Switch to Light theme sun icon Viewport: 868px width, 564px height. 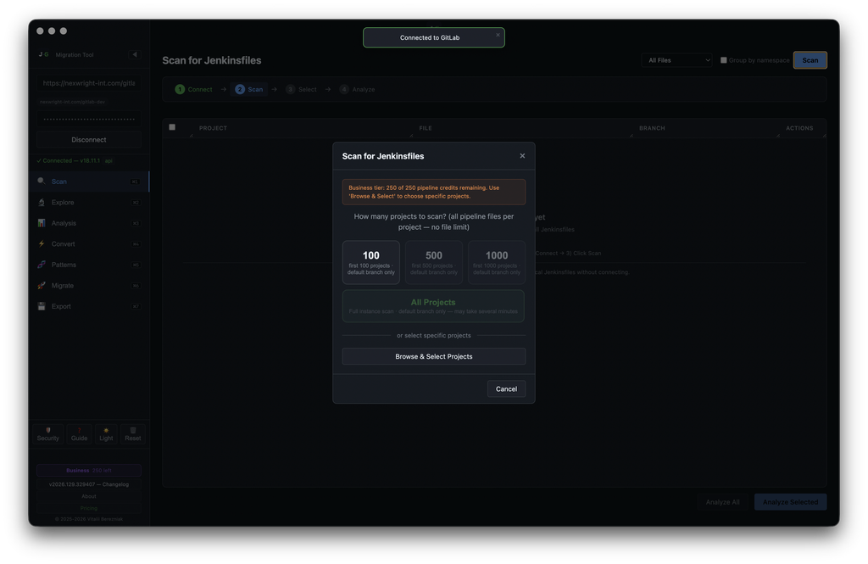(x=106, y=433)
